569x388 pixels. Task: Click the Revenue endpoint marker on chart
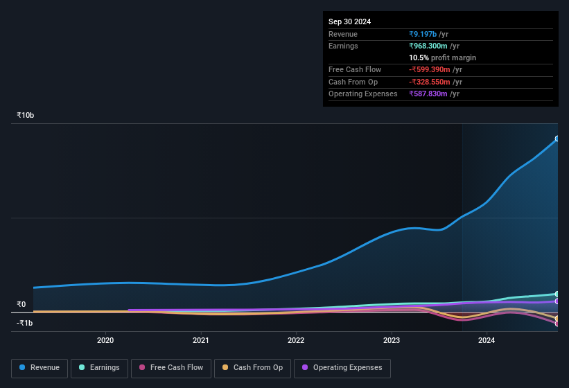coord(557,139)
